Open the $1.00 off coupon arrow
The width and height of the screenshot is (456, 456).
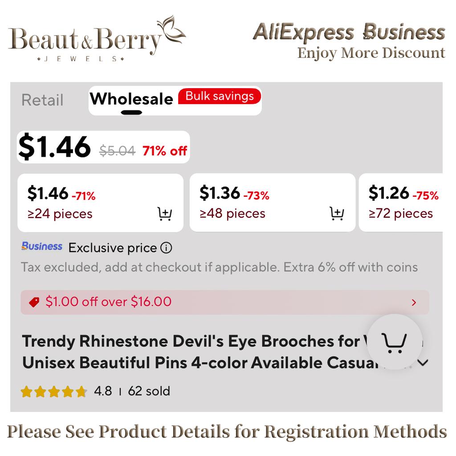point(414,302)
